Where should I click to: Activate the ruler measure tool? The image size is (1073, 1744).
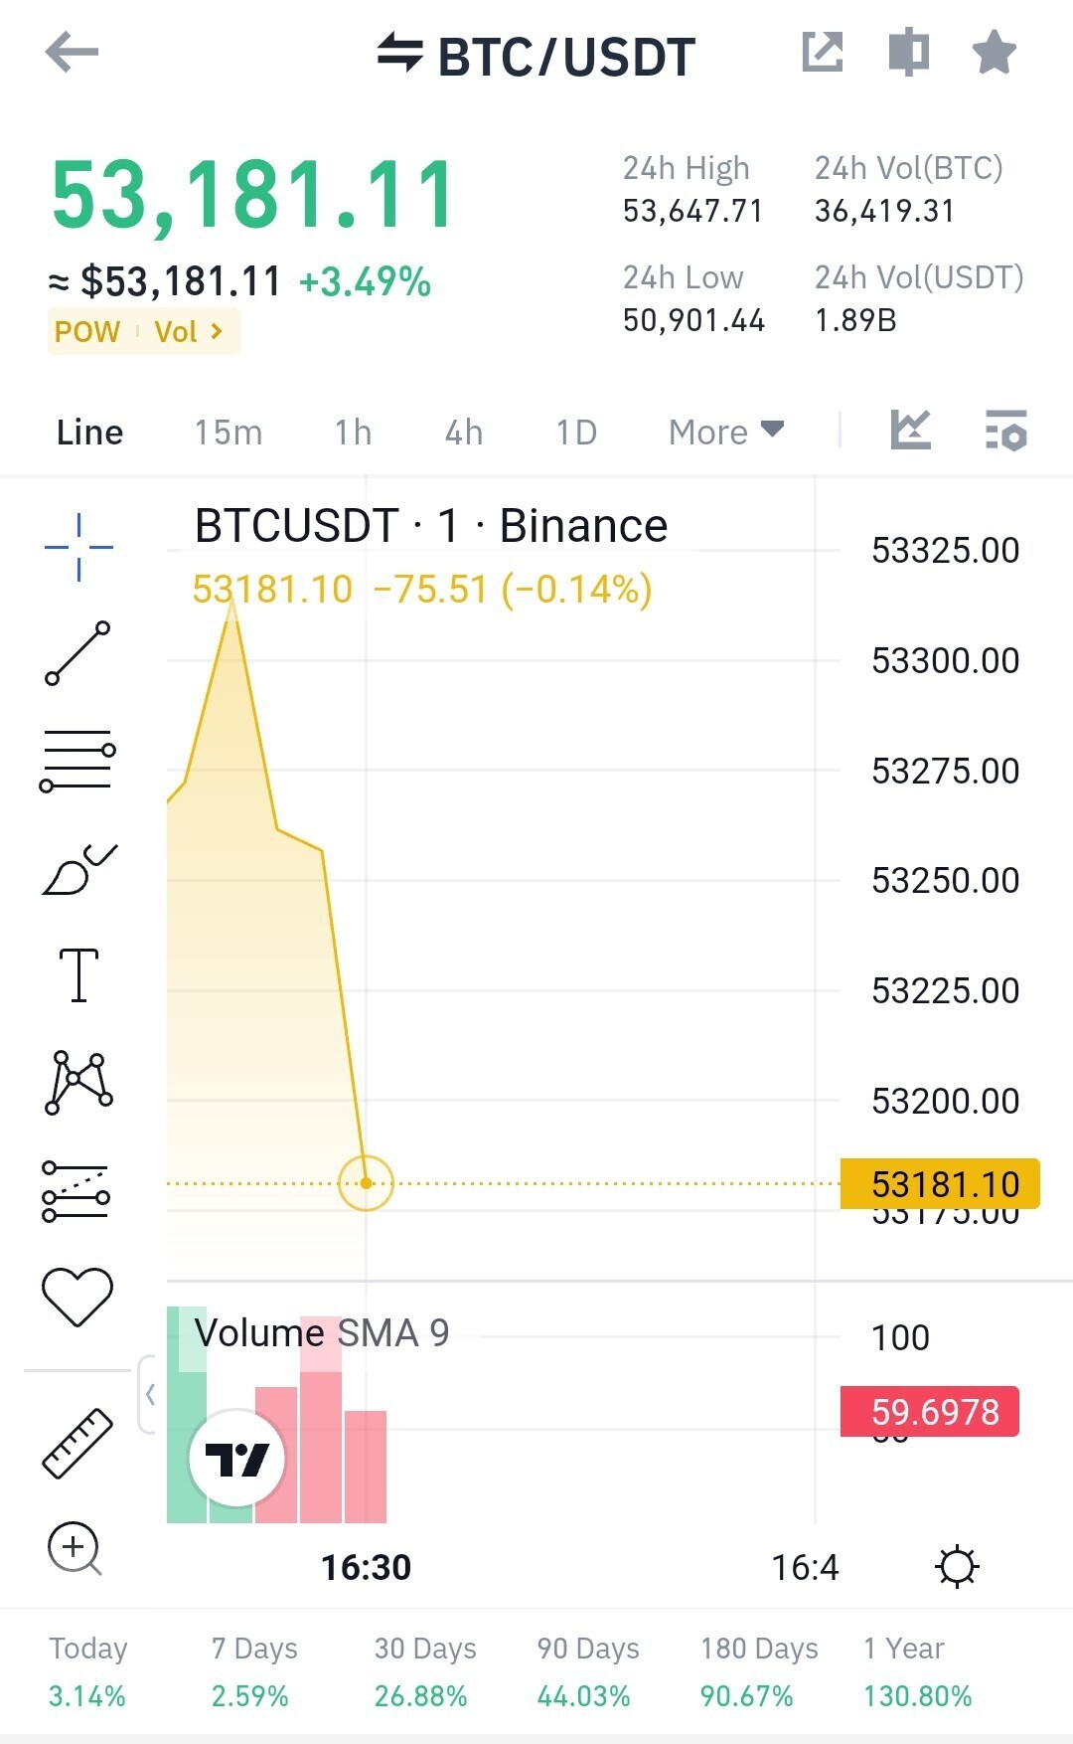pos(77,1443)
